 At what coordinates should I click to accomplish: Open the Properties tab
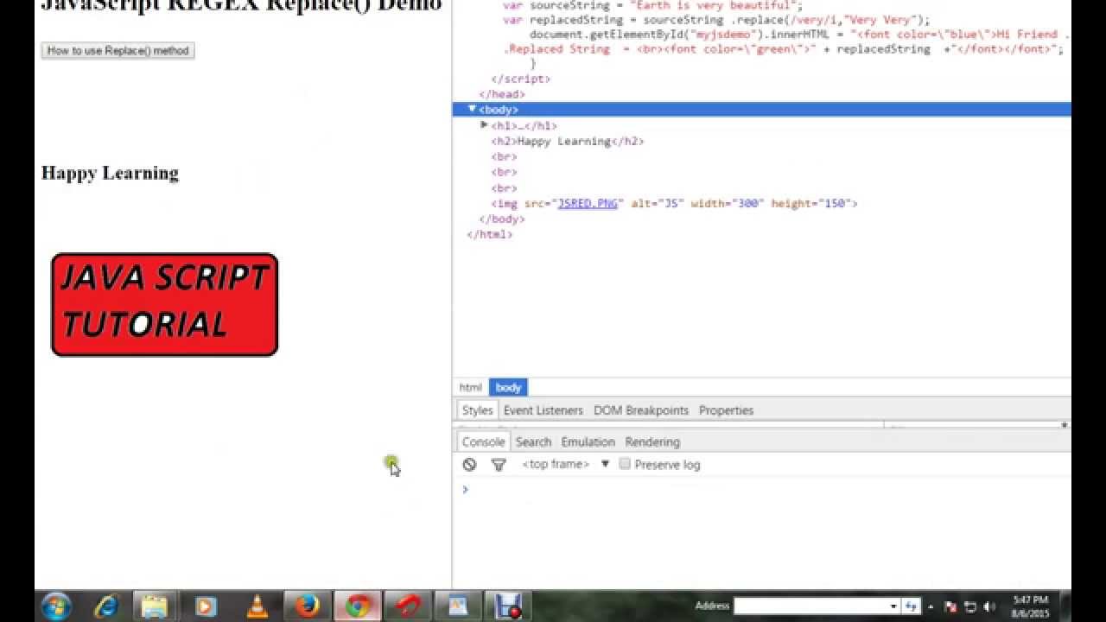click(x=726, y=410)
